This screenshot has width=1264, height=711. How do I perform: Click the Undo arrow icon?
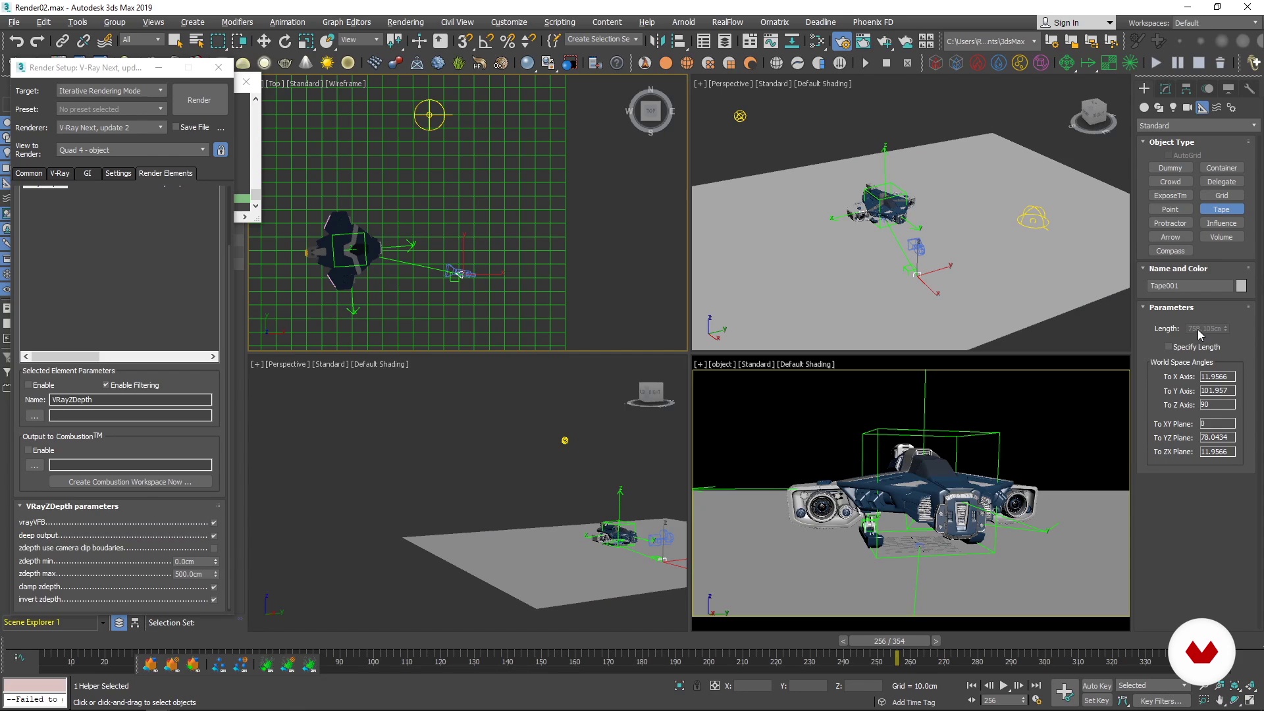[x=16, y=41]
